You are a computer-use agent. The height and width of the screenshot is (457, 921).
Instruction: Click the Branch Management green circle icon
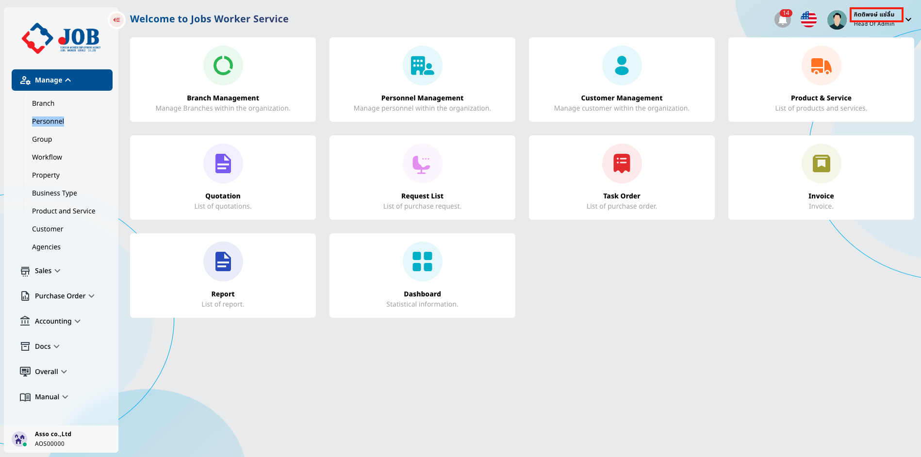[223, 65]
